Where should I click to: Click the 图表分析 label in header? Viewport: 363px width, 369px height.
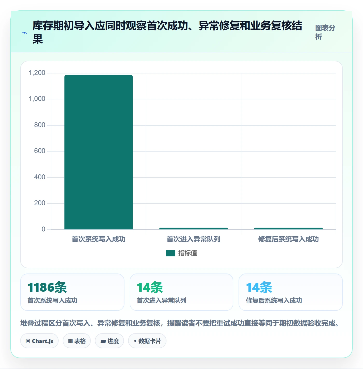point(325,32)
